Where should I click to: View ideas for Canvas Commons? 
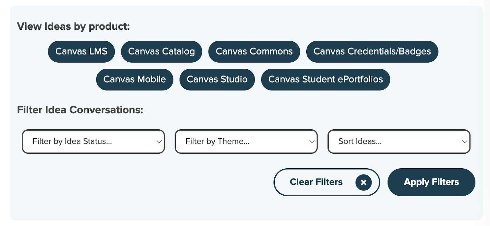pos(254,52)
